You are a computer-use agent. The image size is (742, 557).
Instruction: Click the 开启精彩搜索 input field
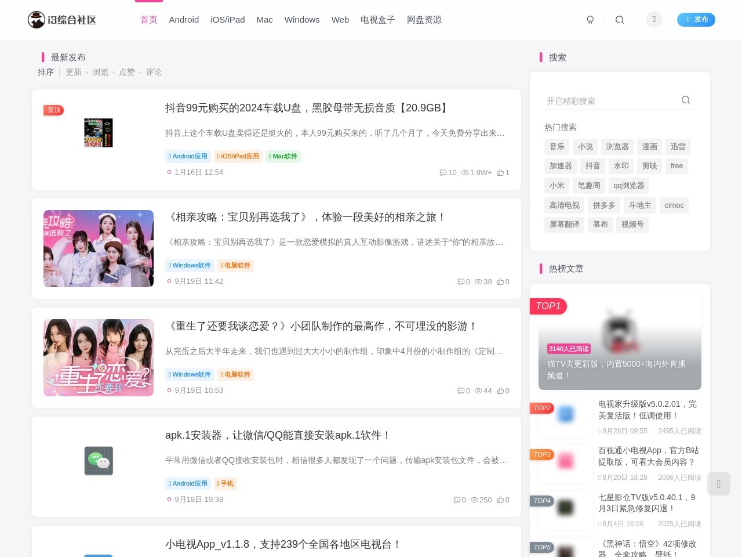coord(612,101)
